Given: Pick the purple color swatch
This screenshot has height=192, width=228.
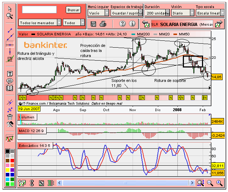Looking at the screenshot, I should click(12, 170).
